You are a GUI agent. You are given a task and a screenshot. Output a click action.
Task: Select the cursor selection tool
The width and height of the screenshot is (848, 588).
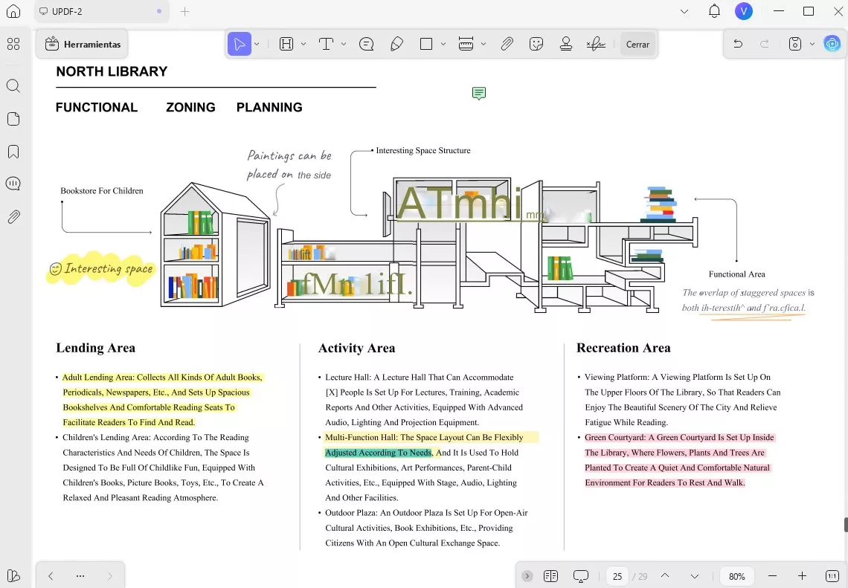[239, 44]
